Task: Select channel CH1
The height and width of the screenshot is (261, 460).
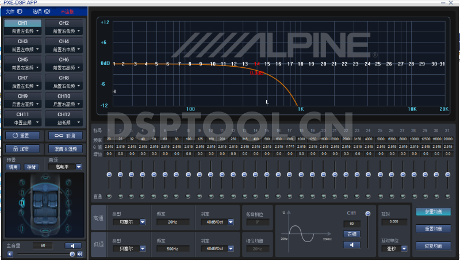Action: click(23, 23)
